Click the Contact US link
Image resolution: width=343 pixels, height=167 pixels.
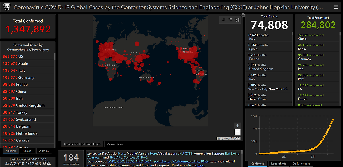click(x=131, y=157)
